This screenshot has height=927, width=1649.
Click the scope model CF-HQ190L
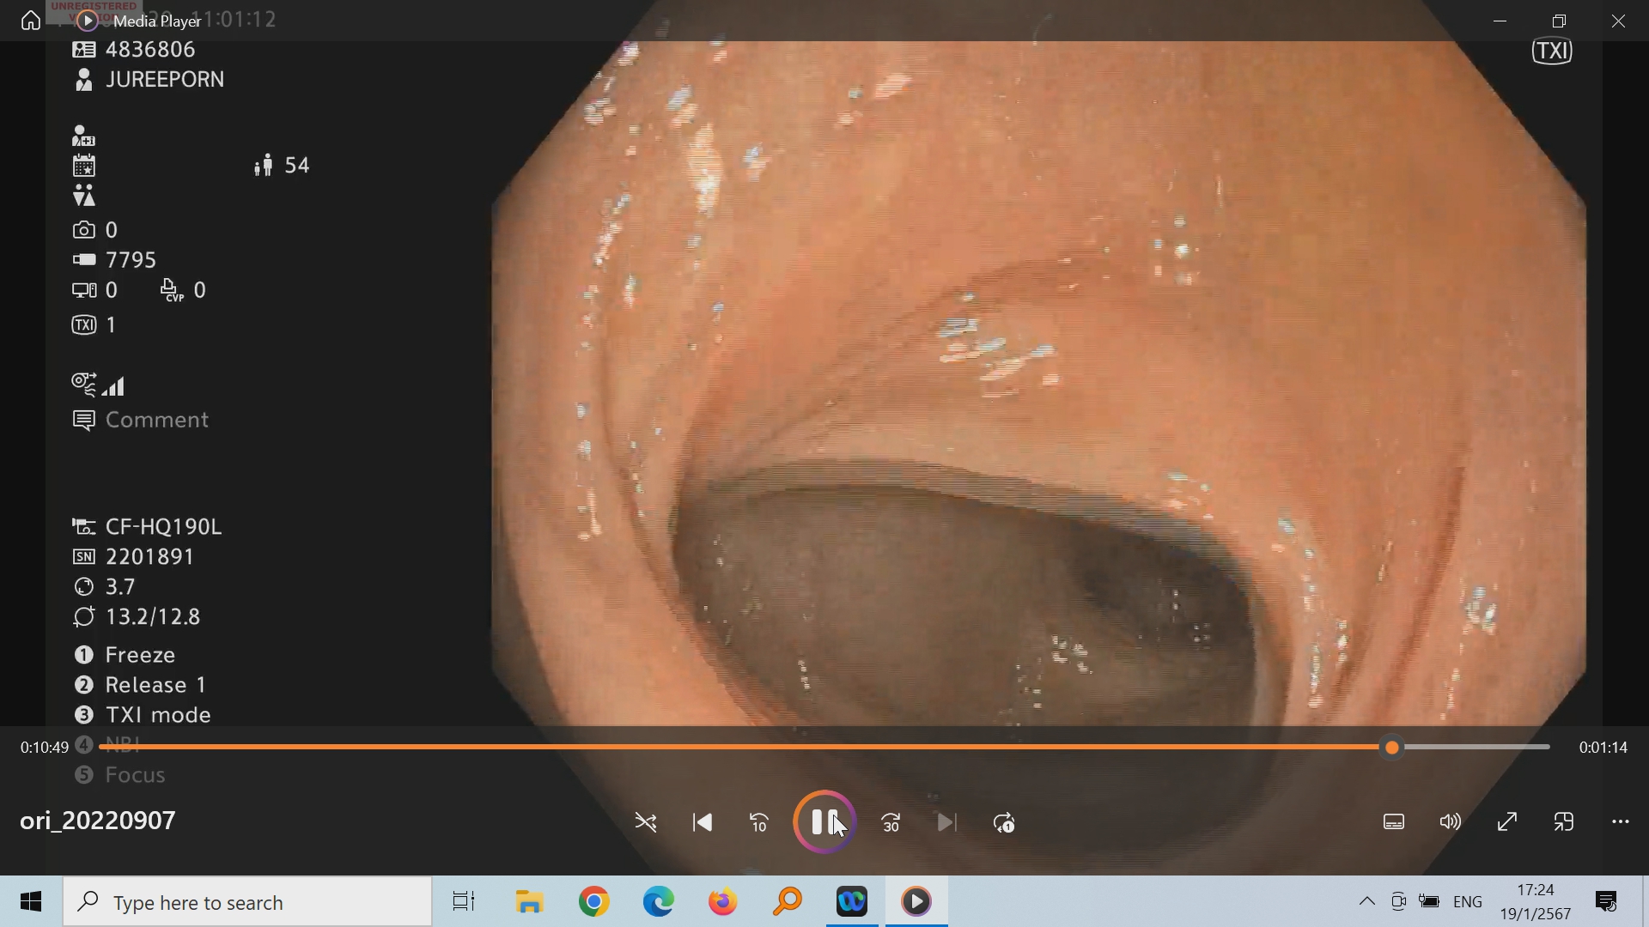coord(163,527)
